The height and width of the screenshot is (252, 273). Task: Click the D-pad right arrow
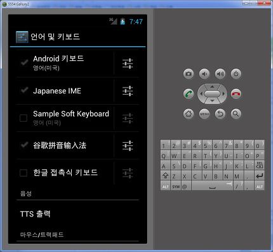coord(223,94)
